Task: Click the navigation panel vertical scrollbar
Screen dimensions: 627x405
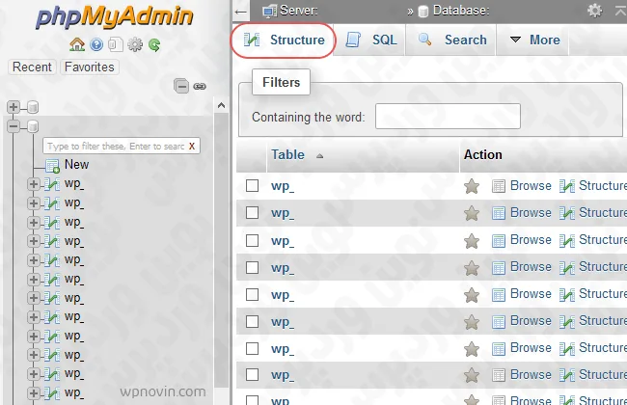Action: pos(221,250)
